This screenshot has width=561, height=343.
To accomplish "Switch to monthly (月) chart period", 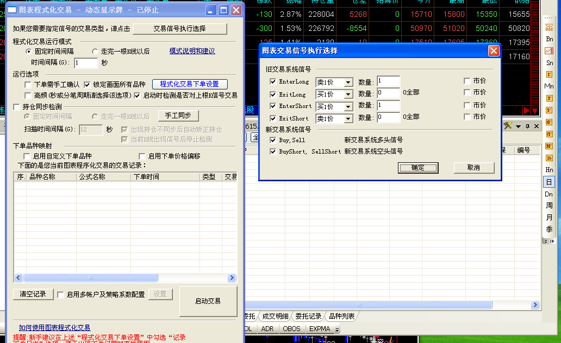I will pyautogui.click(x=549, y=218).
